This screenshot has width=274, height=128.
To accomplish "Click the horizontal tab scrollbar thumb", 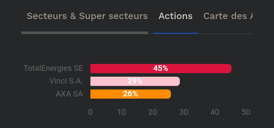I will click(84, 33).
